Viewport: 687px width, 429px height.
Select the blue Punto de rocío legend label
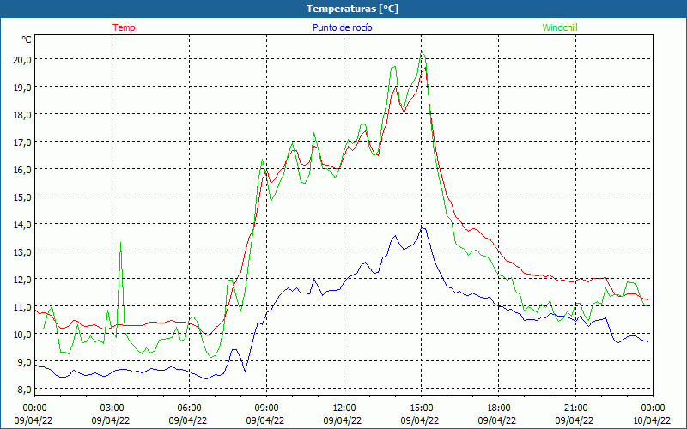click(342, 27)
